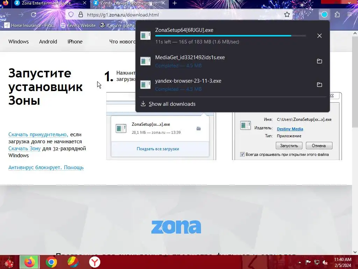The height and width of the screenshot is (269, 358).
Task: Launch Google Chrome from taskbar
Action: pyautogui.click(x=51, y=262)
